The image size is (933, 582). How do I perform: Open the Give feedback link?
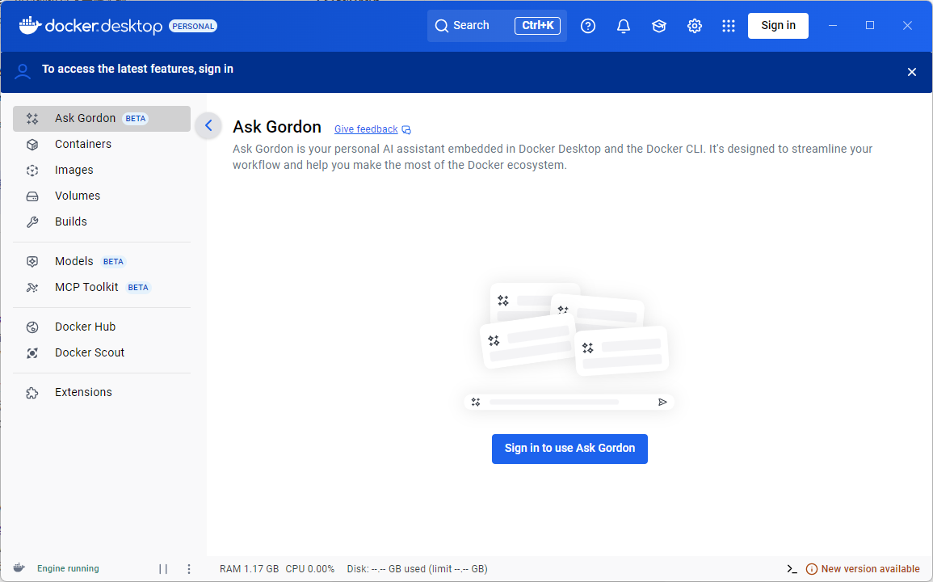click(x=366, y=129)
